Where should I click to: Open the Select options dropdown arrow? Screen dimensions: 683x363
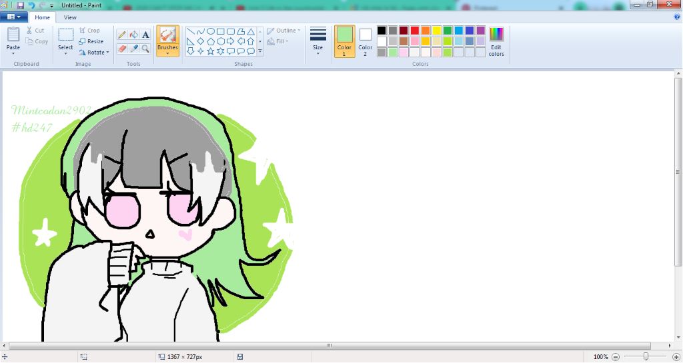tap(66, 53)
